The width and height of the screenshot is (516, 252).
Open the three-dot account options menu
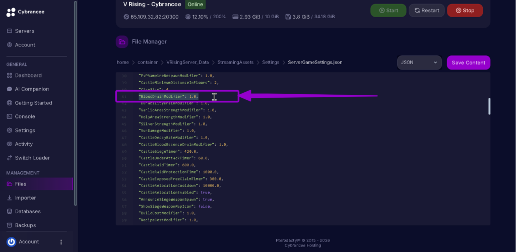[61, 242]
